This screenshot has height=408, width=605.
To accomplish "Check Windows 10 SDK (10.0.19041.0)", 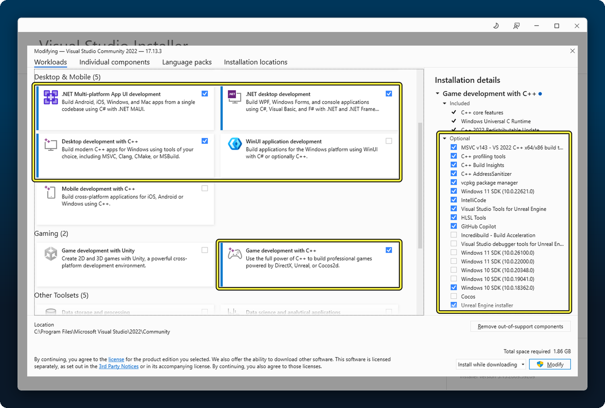I will (454, 279).
